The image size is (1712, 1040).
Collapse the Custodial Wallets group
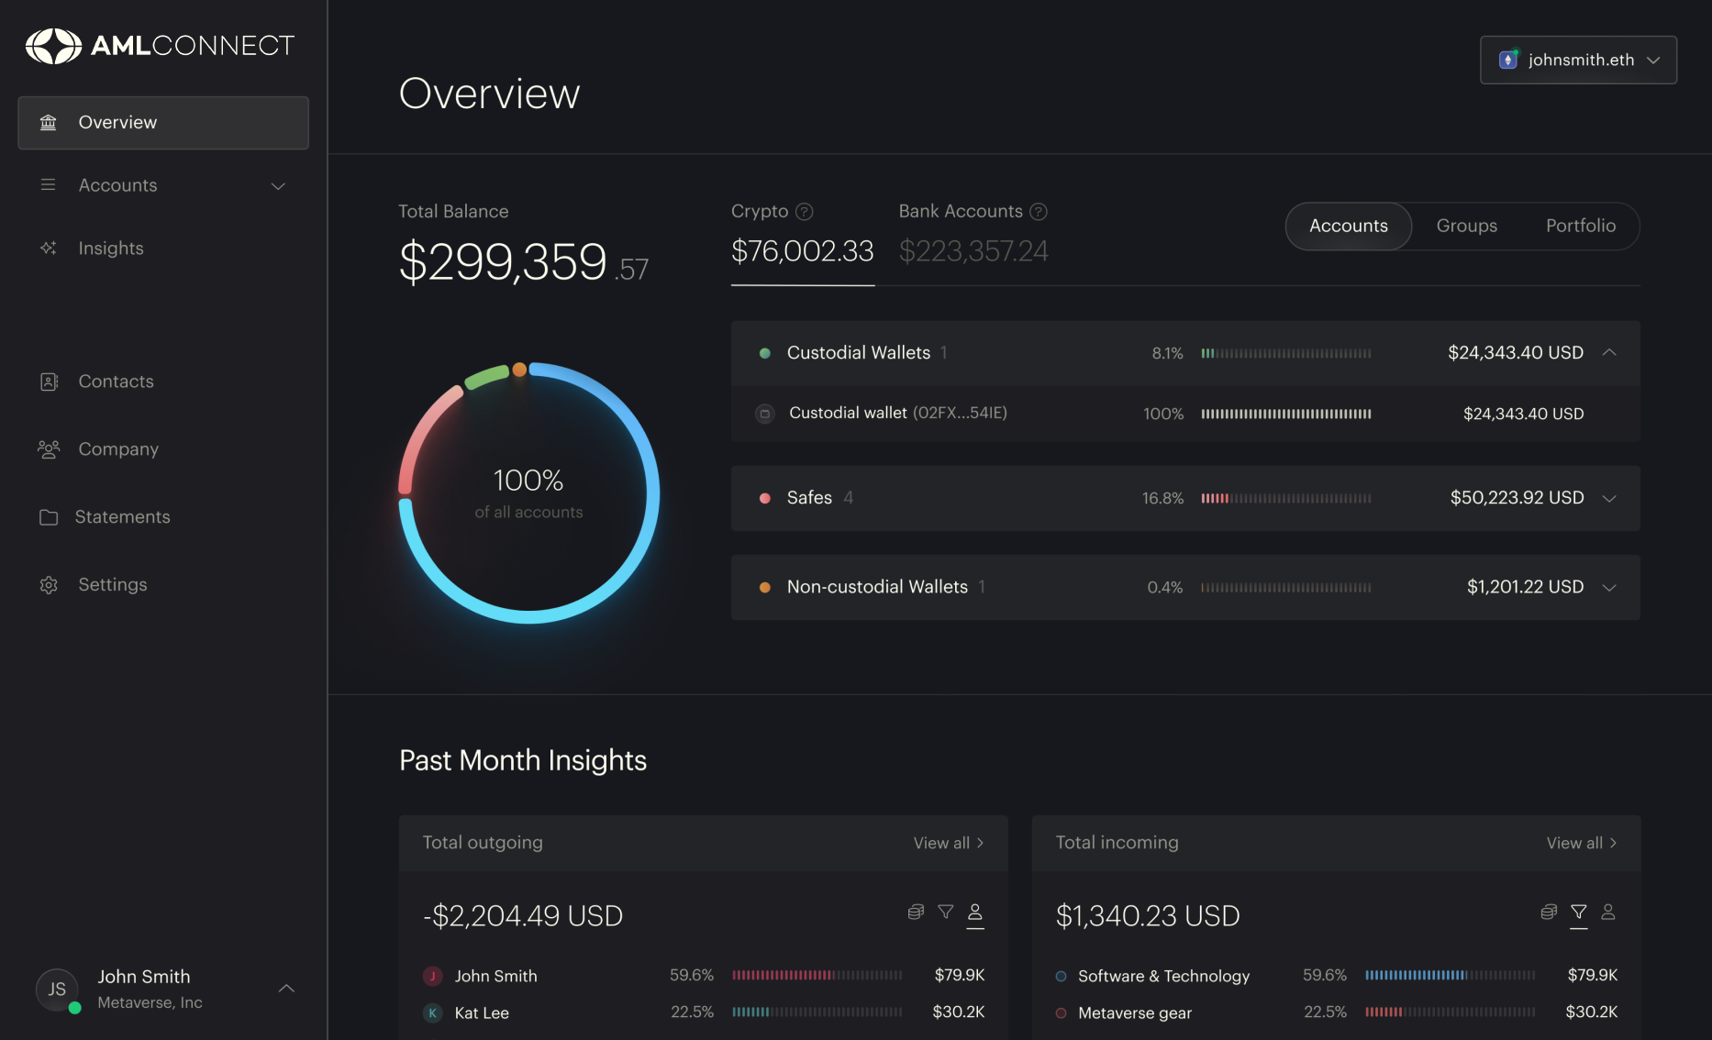pyautogui.click(x=1609, y=353)
